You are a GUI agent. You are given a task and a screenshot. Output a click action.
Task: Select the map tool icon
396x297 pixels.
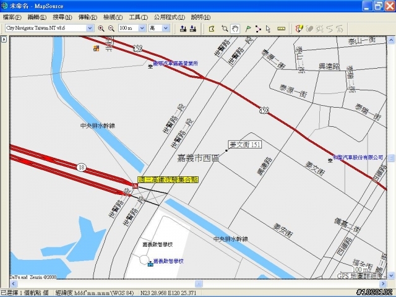click(x=212, y=28)
